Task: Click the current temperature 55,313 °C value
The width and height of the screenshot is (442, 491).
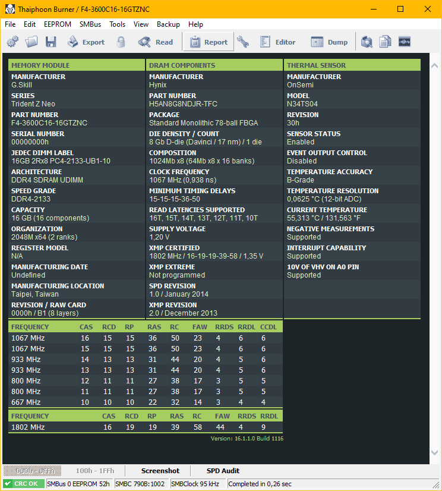Action: coord(324,218)
